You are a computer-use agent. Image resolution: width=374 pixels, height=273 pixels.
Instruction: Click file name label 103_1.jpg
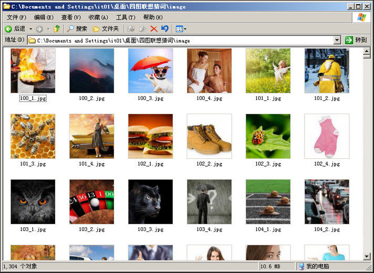[33, 229]
